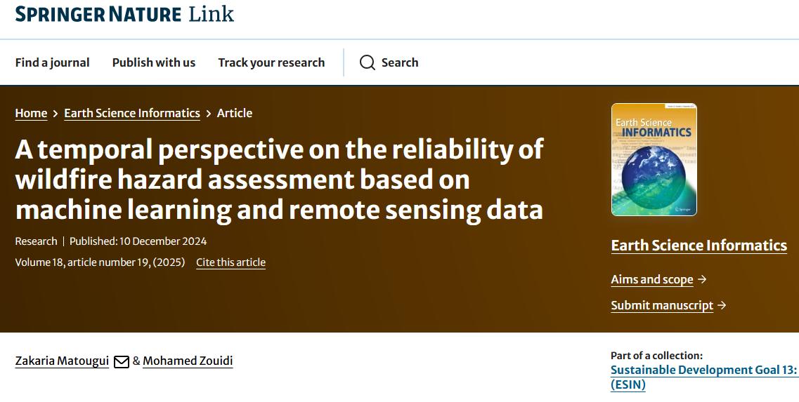Select Track your research in navigation

point(271,62)
